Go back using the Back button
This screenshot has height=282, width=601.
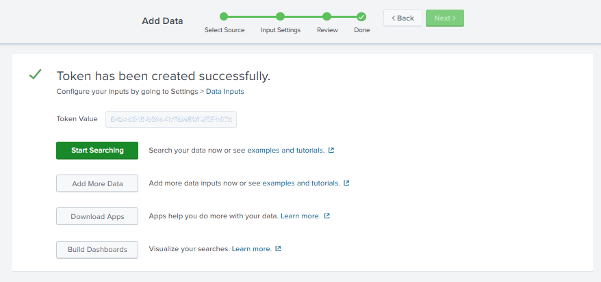402,18
